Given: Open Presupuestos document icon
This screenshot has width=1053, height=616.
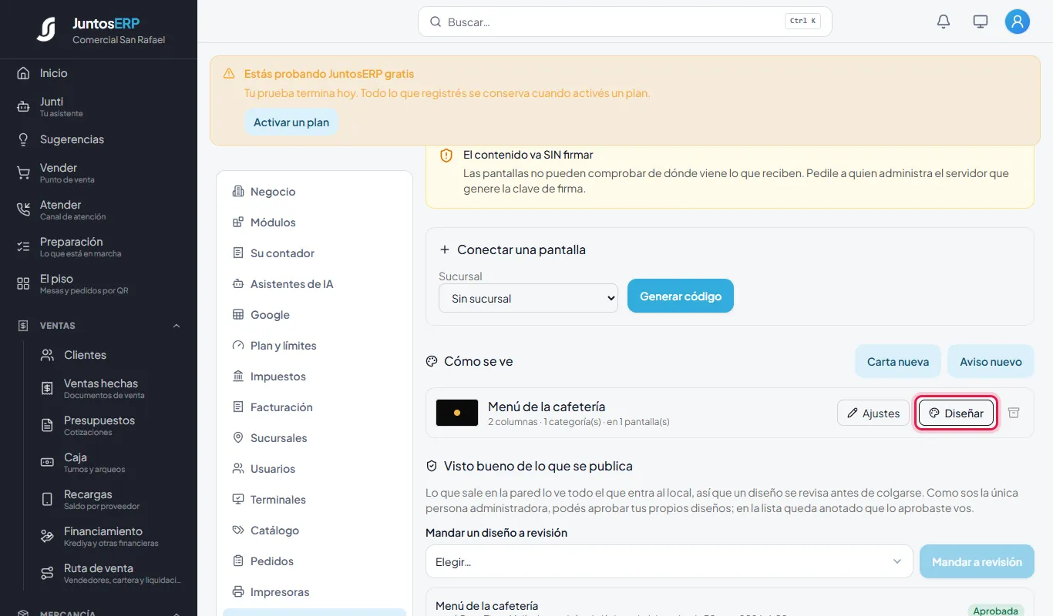Looking at the screenshot, I should click(47, 426).
